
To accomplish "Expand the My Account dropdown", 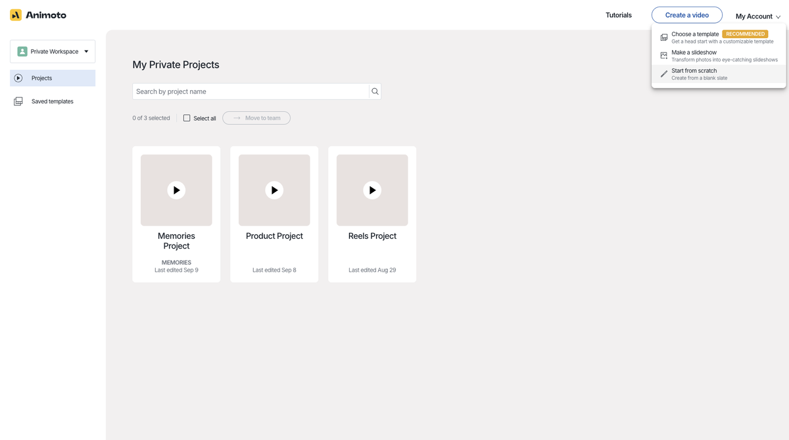I will (757, 16).
